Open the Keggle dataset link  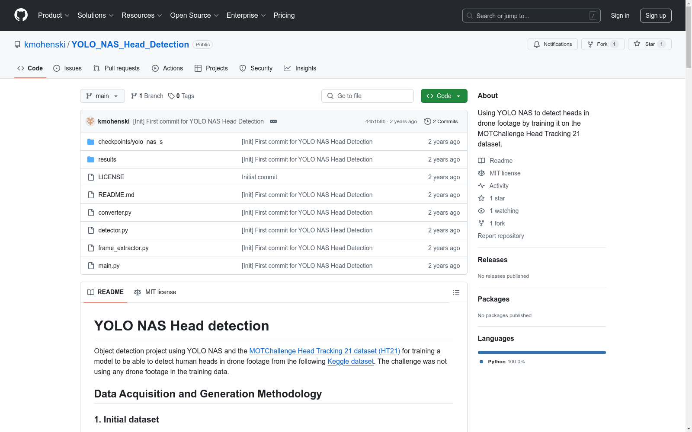click(350, 361)
